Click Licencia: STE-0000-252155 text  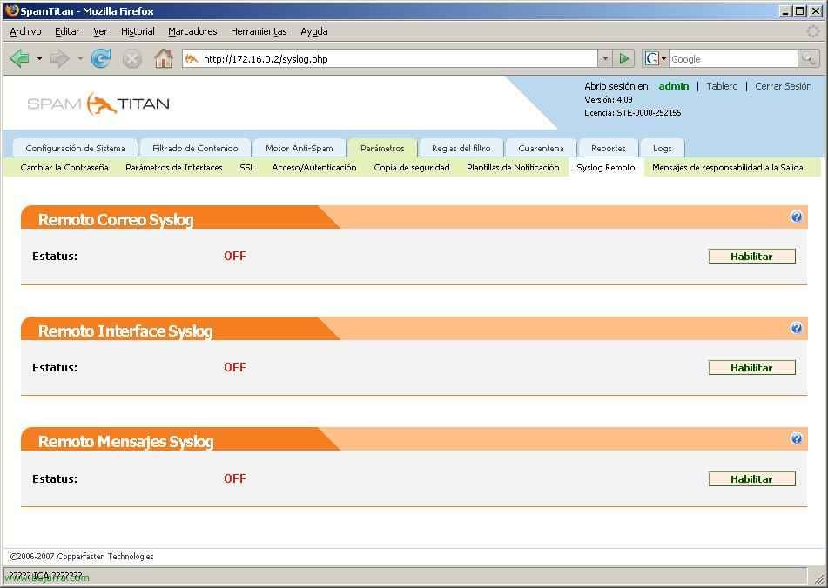(633, 113)
